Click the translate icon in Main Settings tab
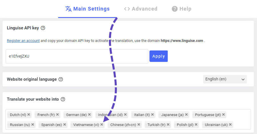The width and height of the screenshot is (257, 134). tap(68, 9)
